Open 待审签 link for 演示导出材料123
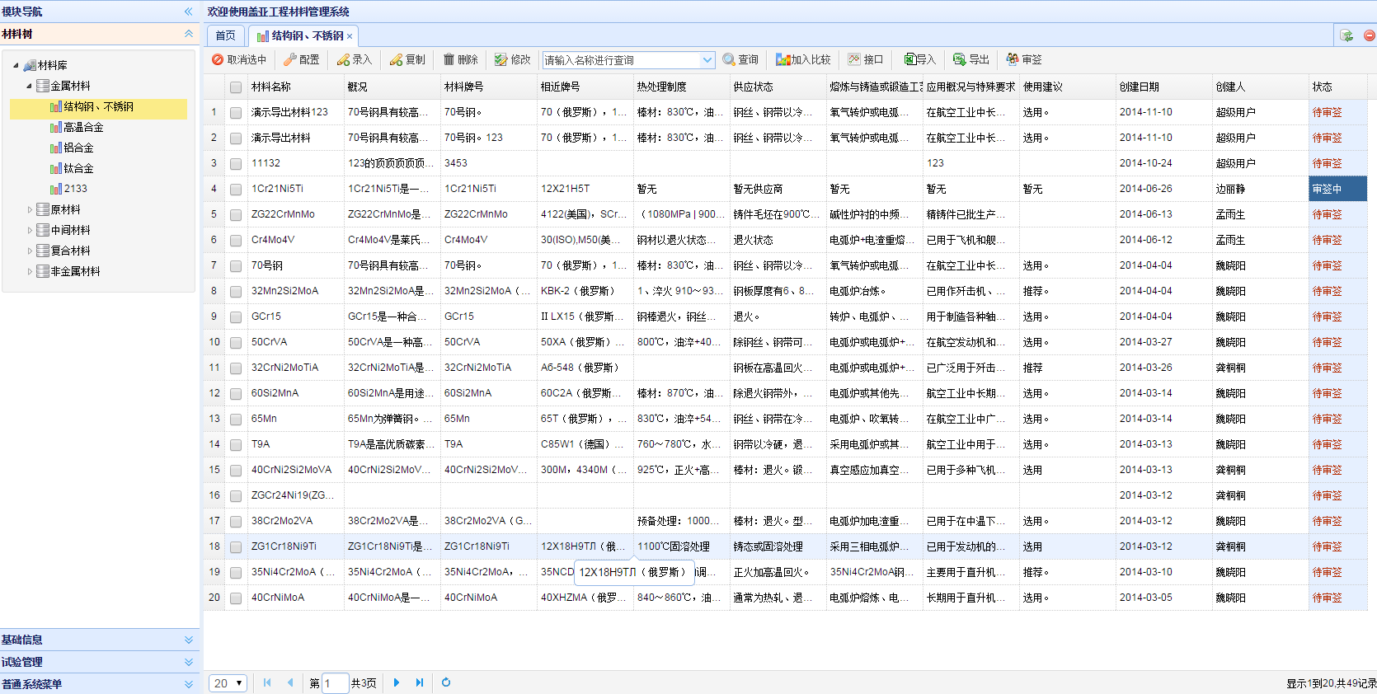 click(1327, 112)
